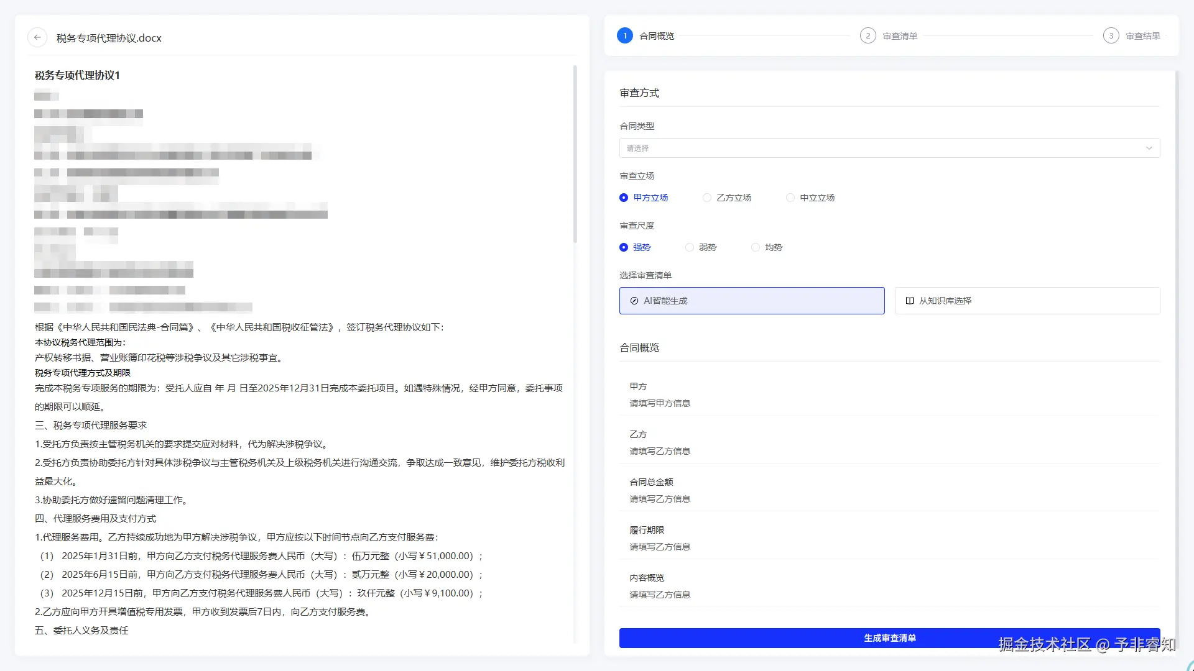The width and height of the screenshot is (1194, 671).
Task: Click the 合同总金额 input field
Action: click(660, 499)
